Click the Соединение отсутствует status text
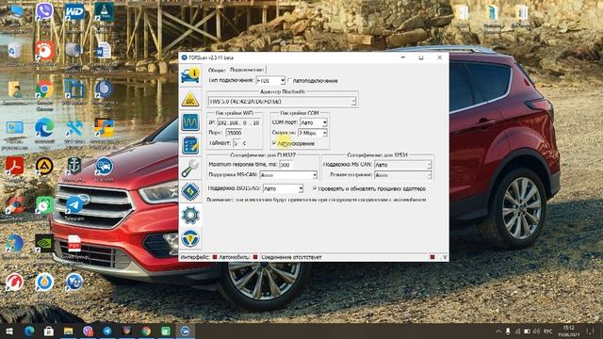The image size is (603, 339). [x=291, y=257]
